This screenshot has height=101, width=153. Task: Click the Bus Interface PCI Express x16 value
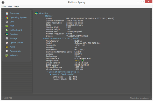coord(82,58)
